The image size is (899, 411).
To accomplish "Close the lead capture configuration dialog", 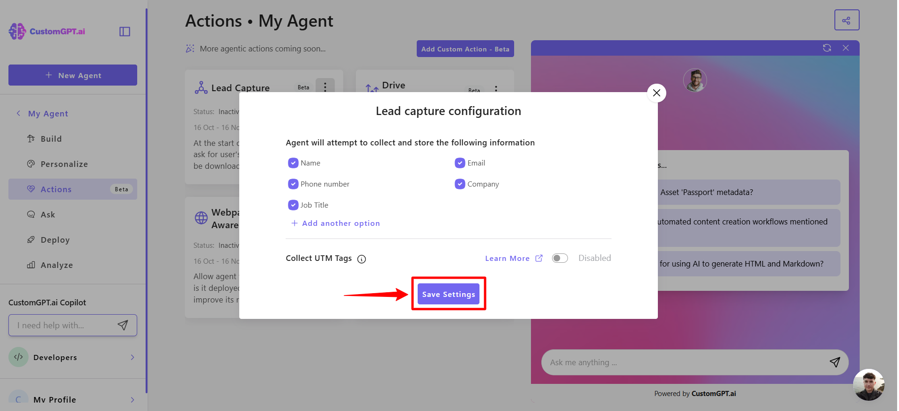I will click(x=656, y=93).
